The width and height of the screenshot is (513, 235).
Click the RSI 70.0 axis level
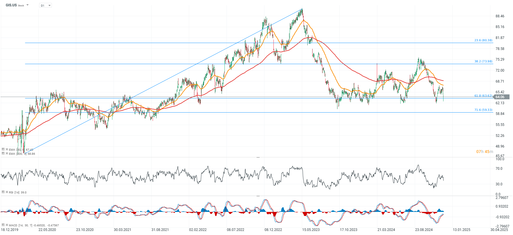(499, 169)
